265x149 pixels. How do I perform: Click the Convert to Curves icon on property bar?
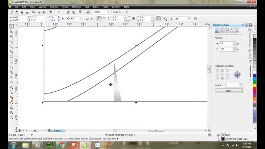[195, 19]
